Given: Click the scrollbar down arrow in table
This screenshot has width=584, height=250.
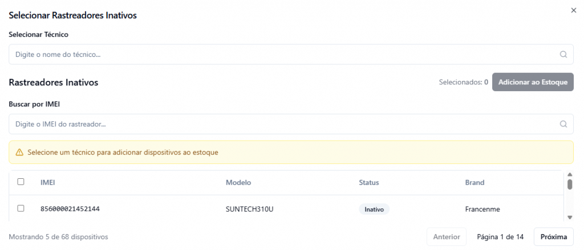Looking at the screenshot, I should (570, 218).
